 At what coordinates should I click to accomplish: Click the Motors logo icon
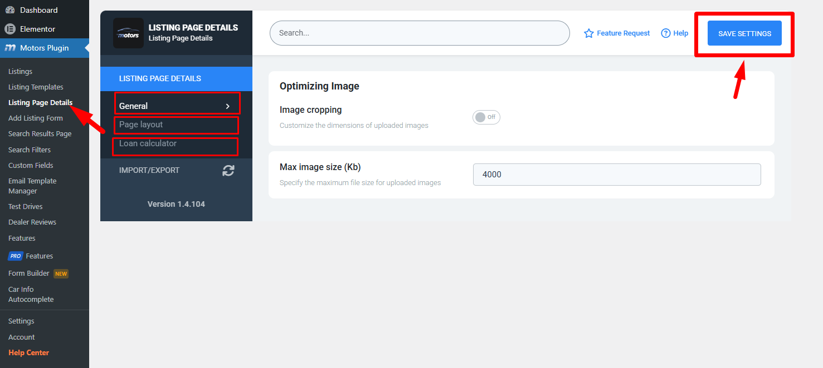pos(128,33)
